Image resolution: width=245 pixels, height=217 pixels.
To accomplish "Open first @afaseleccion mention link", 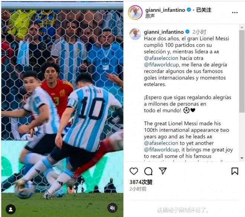I will click(x=161, y=58).
